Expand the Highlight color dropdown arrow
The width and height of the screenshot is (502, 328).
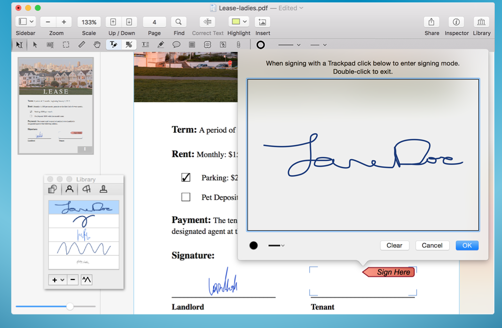point(245,22)
